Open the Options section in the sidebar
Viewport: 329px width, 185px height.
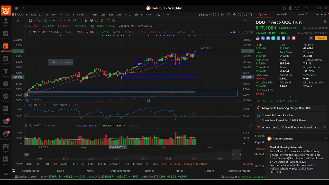(x=6, y=60)
